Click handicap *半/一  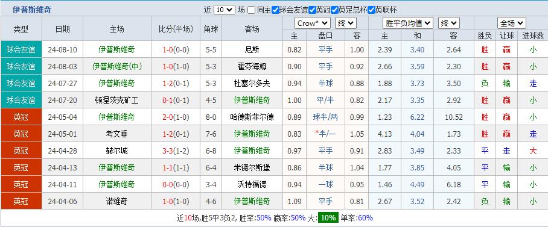click(x=325, y=134)
